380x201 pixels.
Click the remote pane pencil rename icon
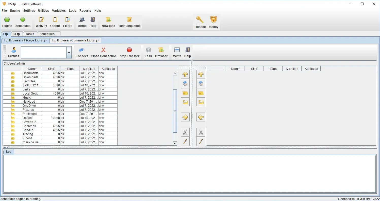tap(201, 142)
